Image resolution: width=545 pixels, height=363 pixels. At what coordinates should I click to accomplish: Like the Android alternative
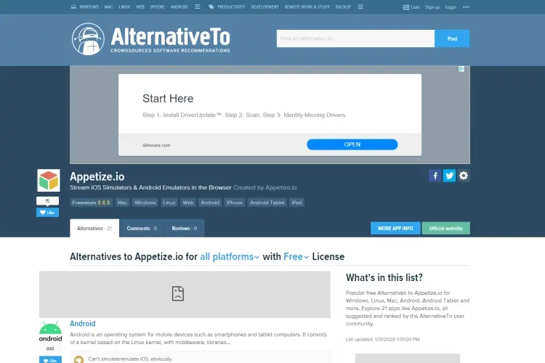coord(50,360)
